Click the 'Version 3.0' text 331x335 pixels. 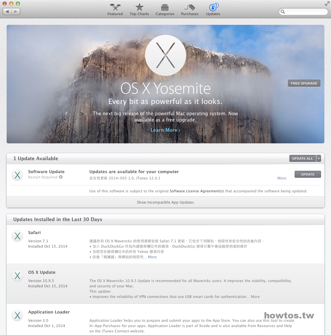[38, 320]
